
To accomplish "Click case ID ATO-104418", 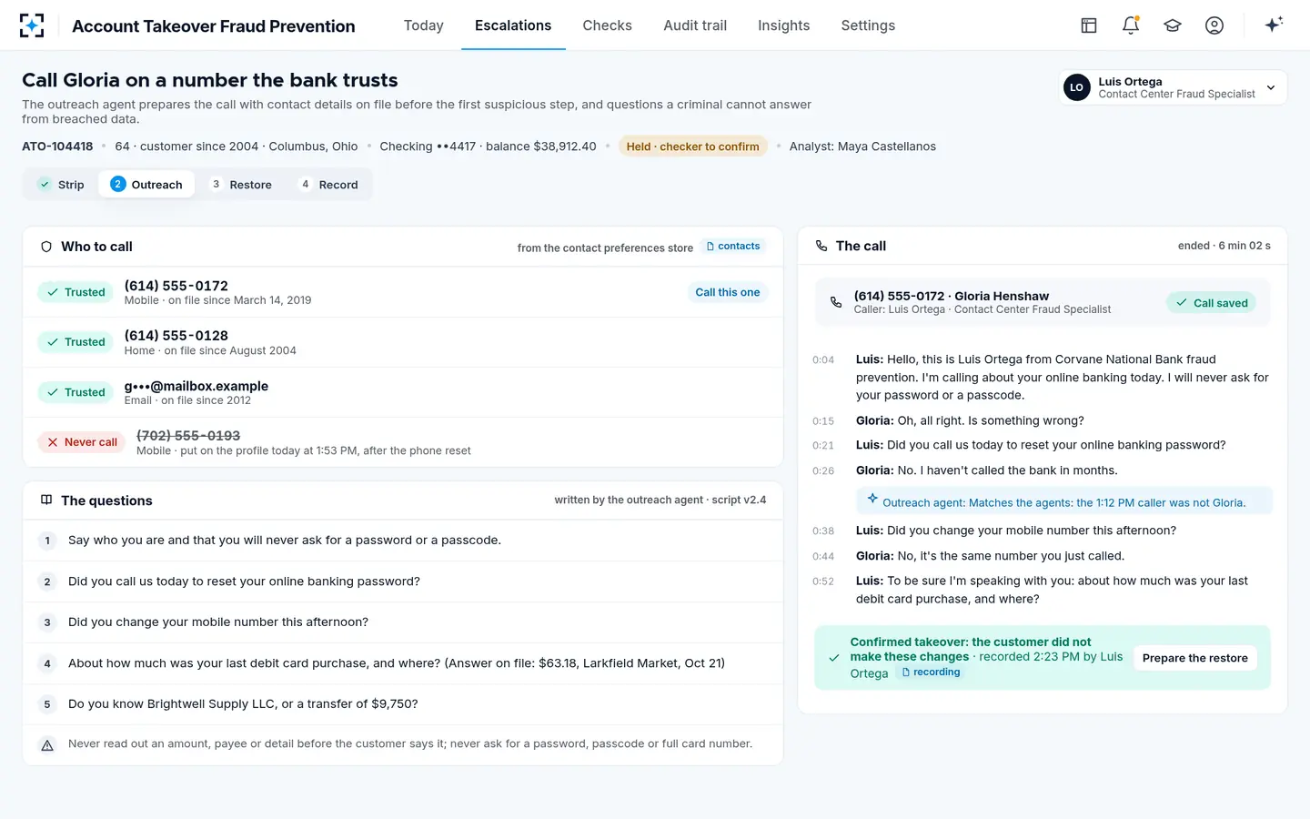I will [57, 147].
